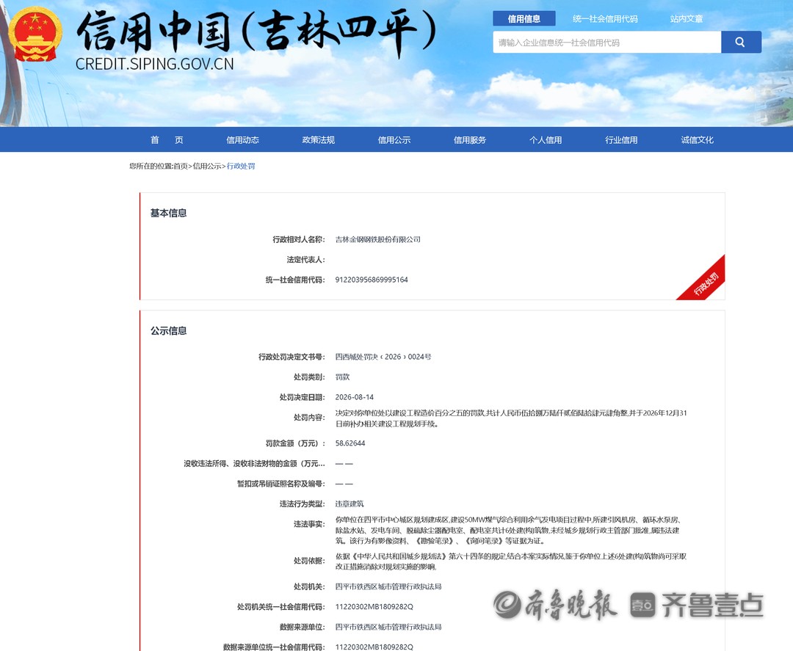Click the 首页 breadcrumb link

click(x=181, y=166)
